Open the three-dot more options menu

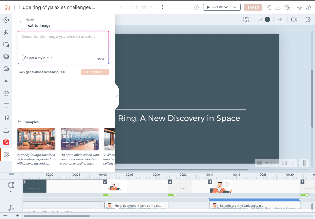coord(163,7)
